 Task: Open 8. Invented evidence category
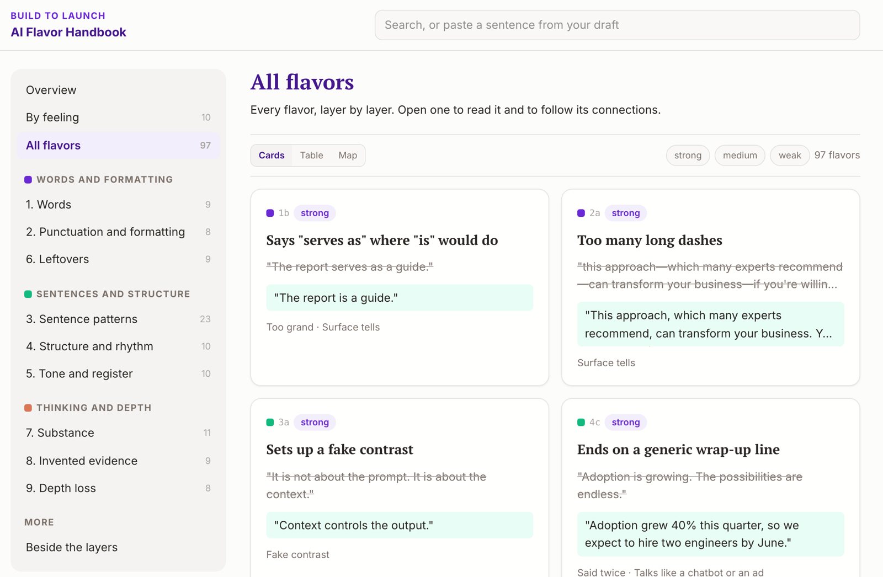(x=118, y=461)
